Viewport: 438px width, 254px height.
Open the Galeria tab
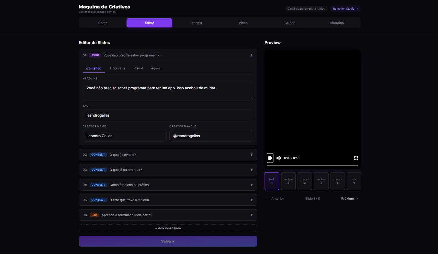[x=290, y=23]
